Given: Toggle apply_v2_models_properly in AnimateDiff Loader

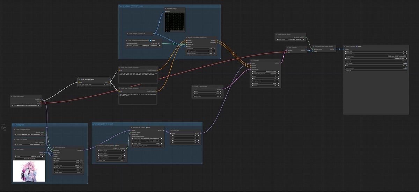Looking at the screenshot, I should pyautogui.click(x=147, y=146).
